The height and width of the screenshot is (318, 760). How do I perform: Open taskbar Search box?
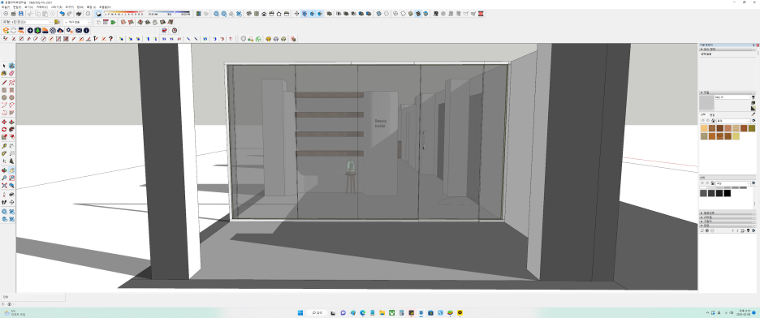coord(317,312)
